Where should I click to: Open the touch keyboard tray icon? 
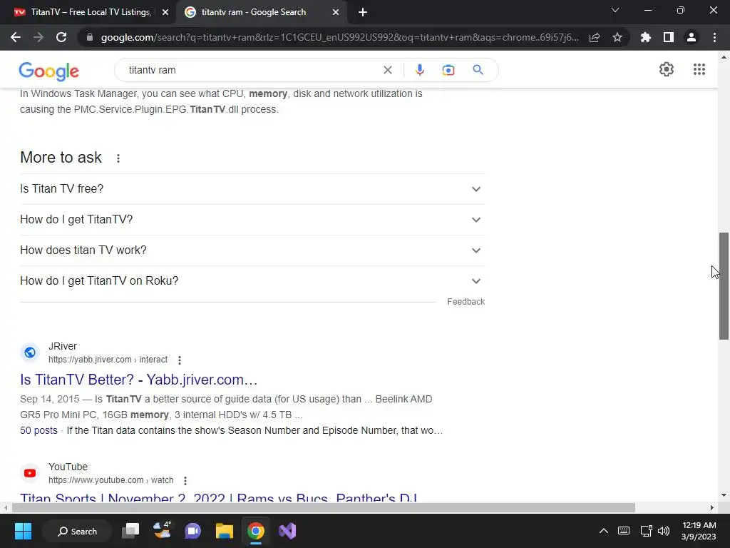[623, 531]
